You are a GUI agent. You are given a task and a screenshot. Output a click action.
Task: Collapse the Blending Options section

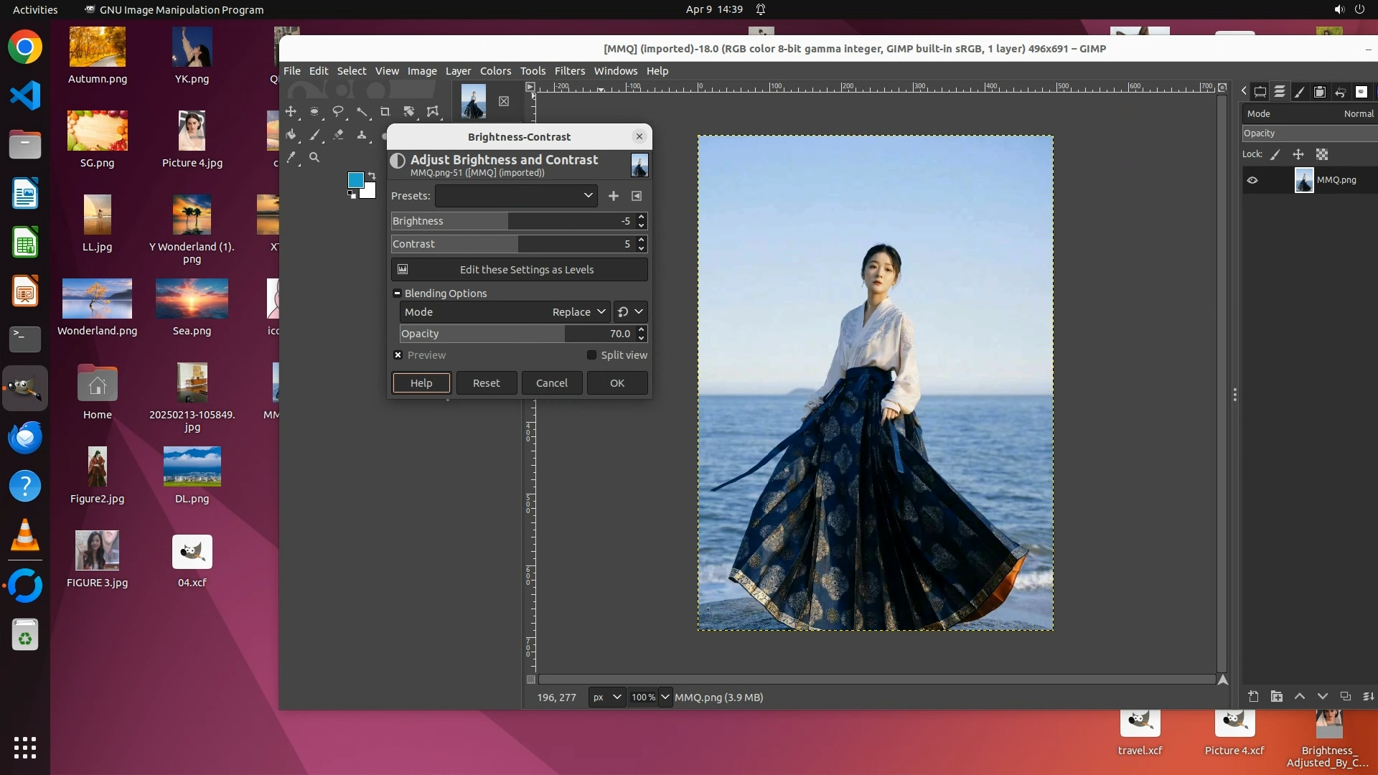coord(397,293)
